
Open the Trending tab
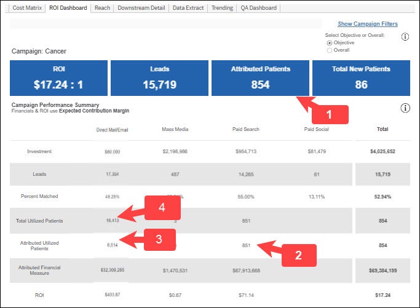pyautogui.click(x=222, y=8)
